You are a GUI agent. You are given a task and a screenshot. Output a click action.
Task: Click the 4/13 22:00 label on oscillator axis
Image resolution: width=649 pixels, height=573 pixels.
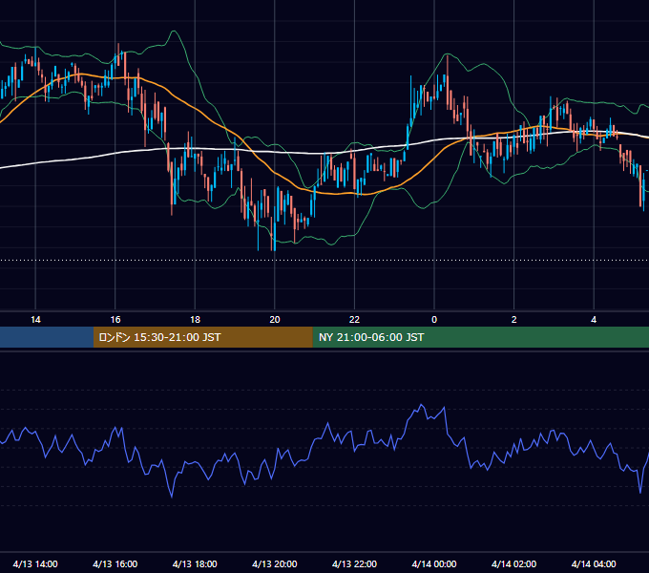(x=354, y=563)
